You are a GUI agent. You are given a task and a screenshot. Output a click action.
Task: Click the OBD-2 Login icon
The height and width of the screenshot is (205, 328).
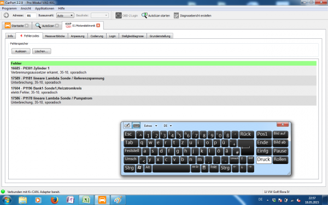click(x=119, y=15)
